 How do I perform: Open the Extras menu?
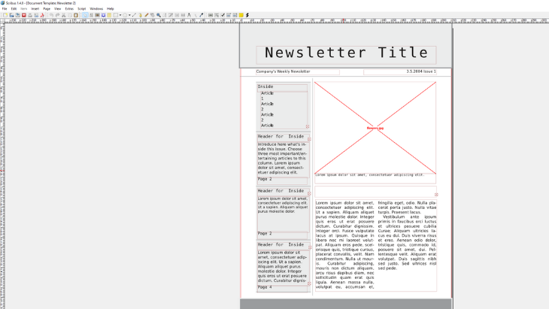tap(69, 9)
